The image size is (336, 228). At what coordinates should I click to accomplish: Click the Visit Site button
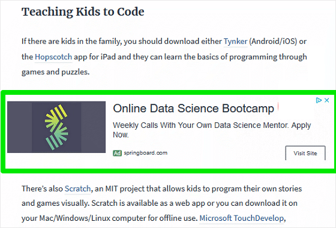tap(305, 153)
